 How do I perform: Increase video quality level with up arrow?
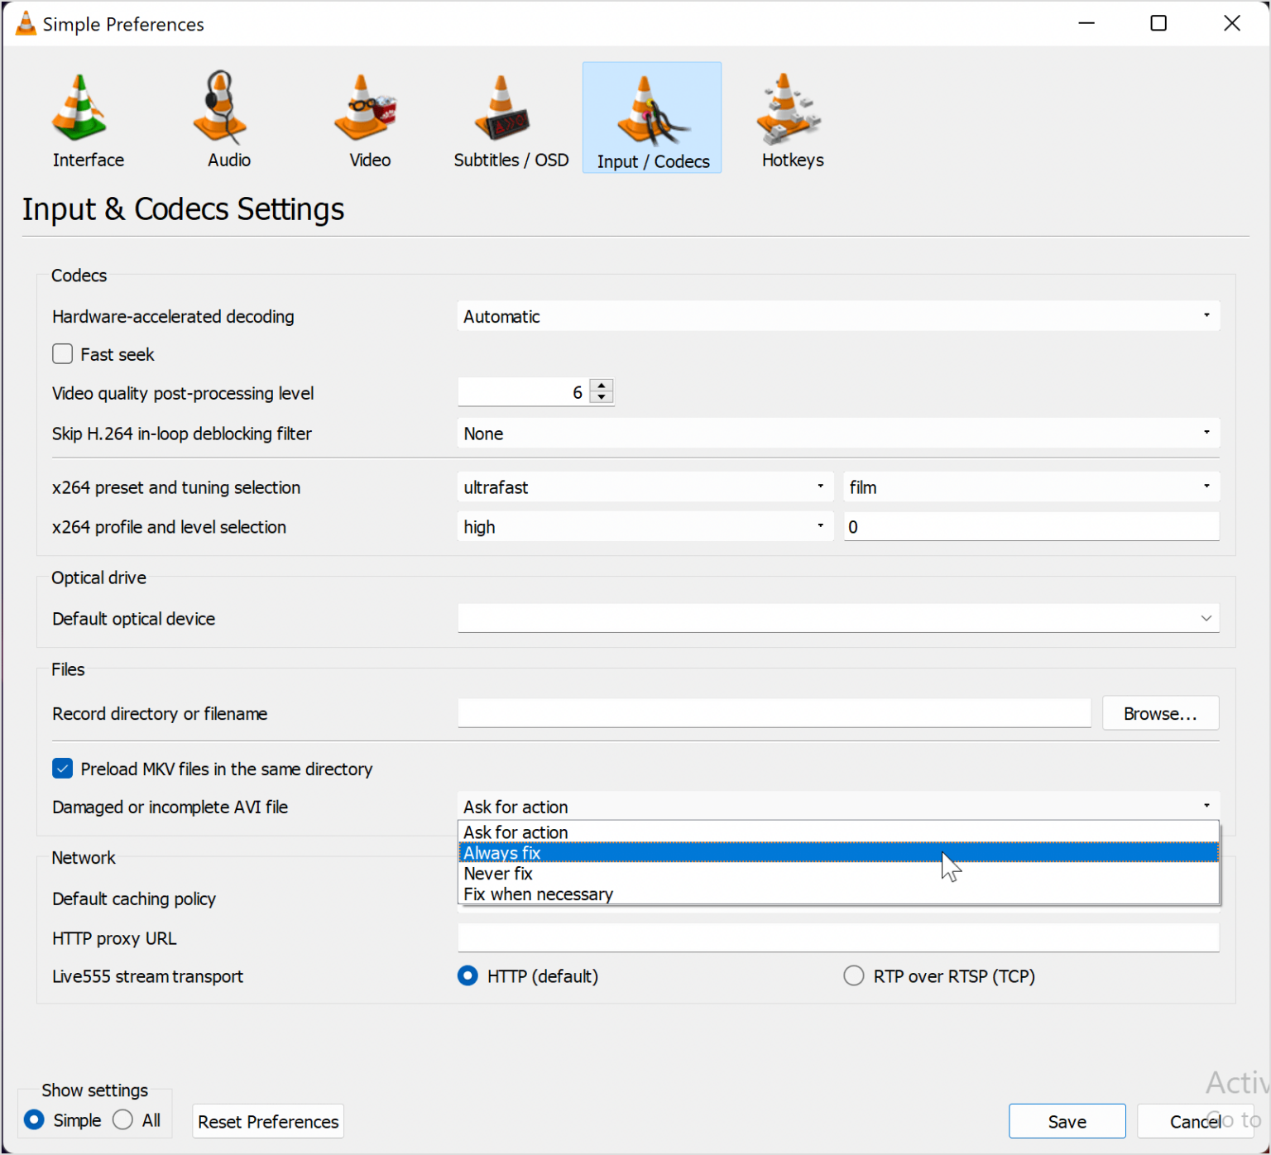[x=602, y=386]
